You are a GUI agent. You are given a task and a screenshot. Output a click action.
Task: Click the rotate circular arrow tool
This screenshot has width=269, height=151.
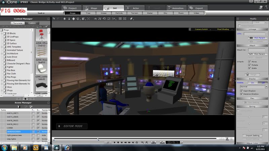[104, 19]
